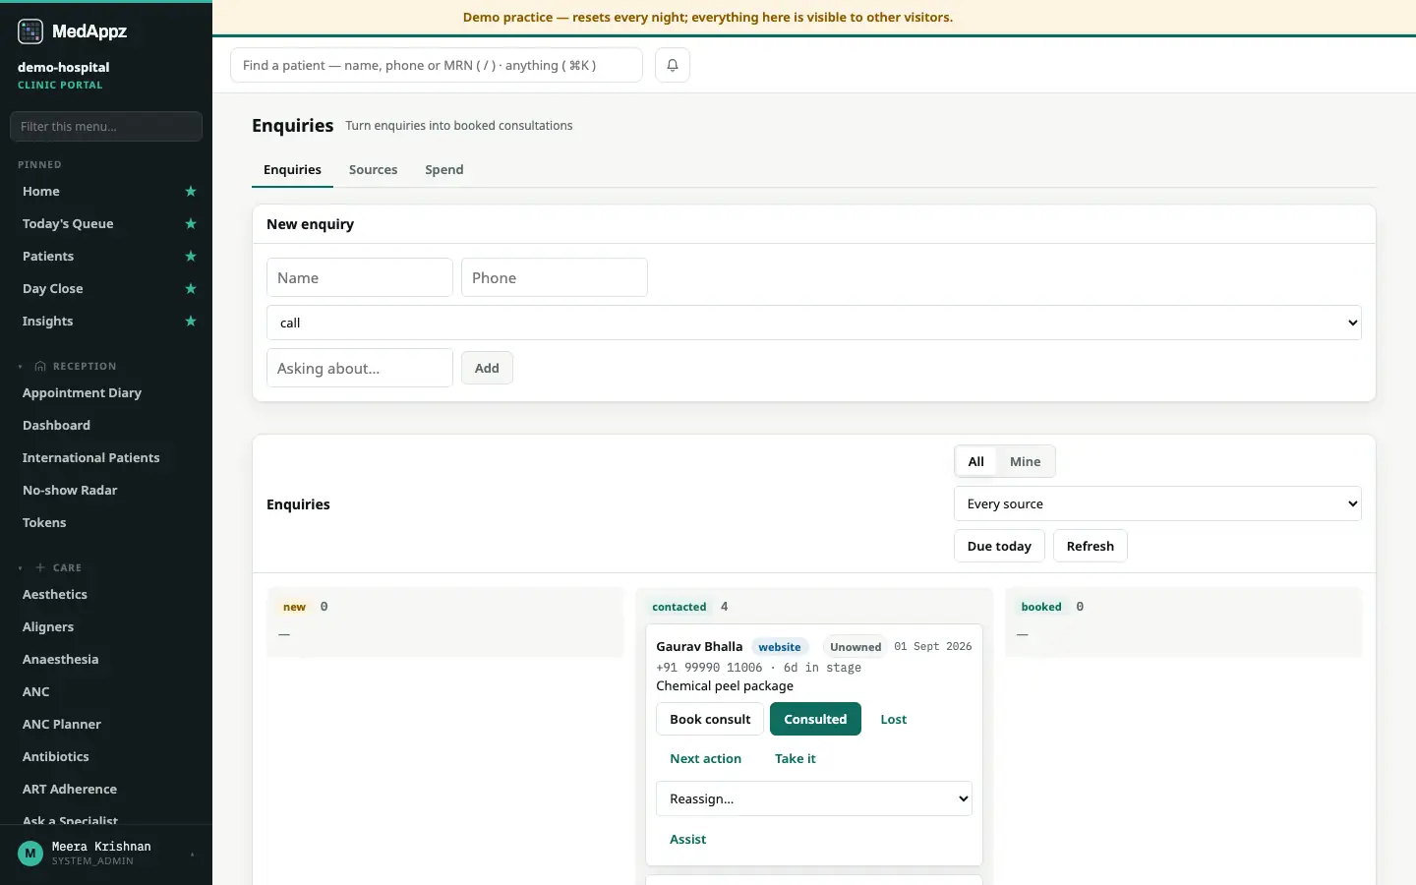Unpin Today's Queue star icon

tap(191, 224)
